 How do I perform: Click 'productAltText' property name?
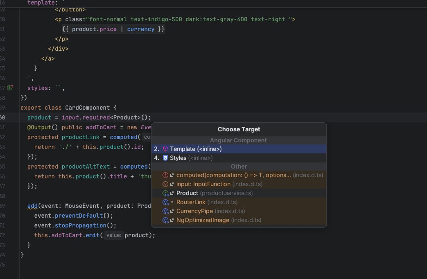point(86,166)
